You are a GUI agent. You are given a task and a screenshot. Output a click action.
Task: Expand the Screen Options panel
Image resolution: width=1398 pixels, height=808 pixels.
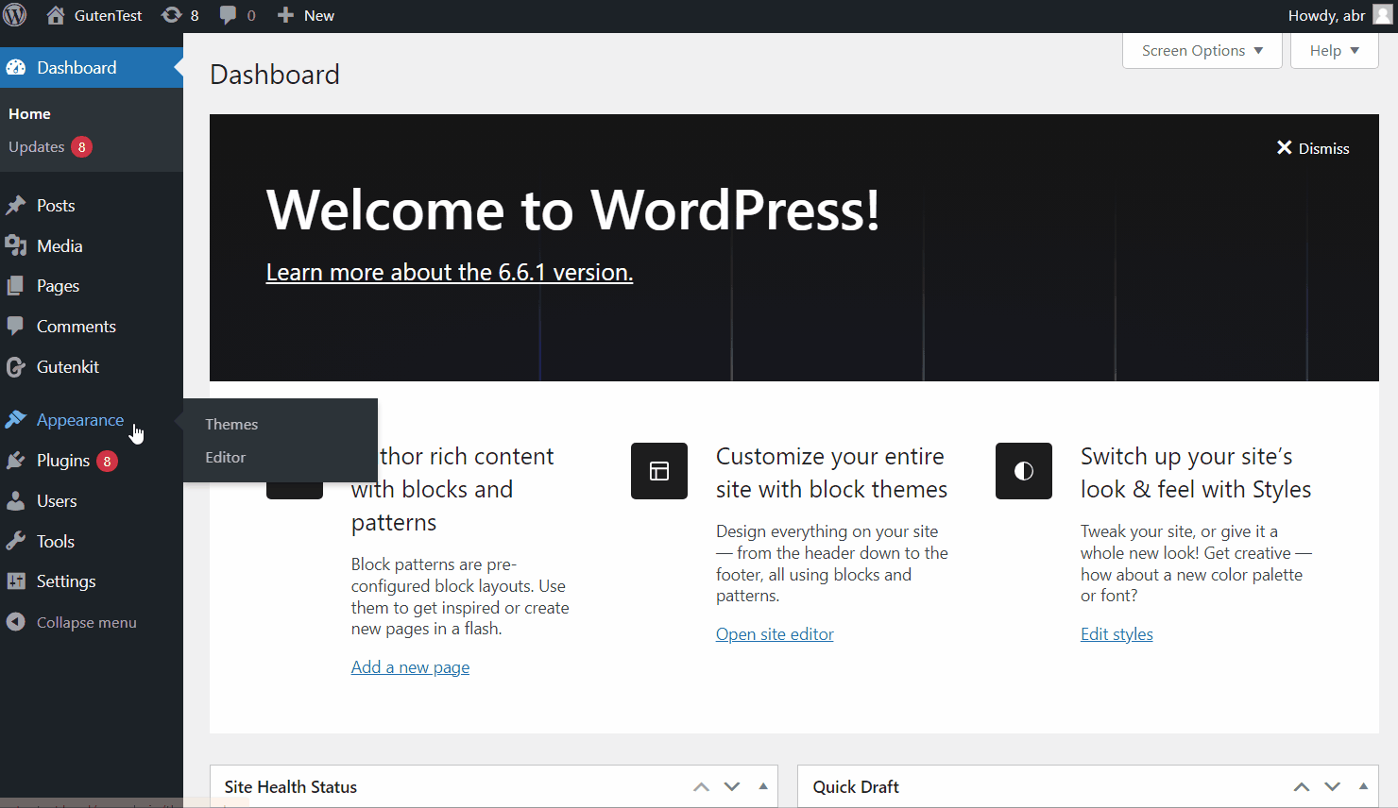point(1202,51)
